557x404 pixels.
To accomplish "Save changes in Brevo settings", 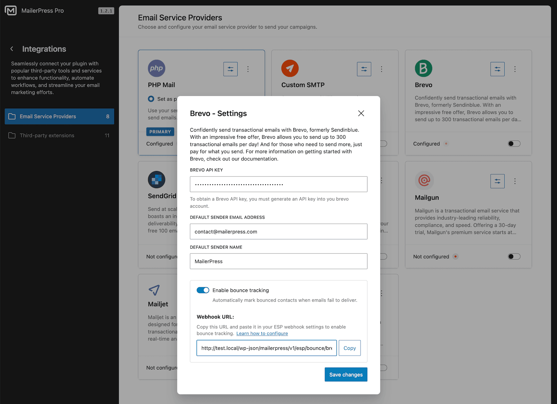I will [x=346, y=374].
